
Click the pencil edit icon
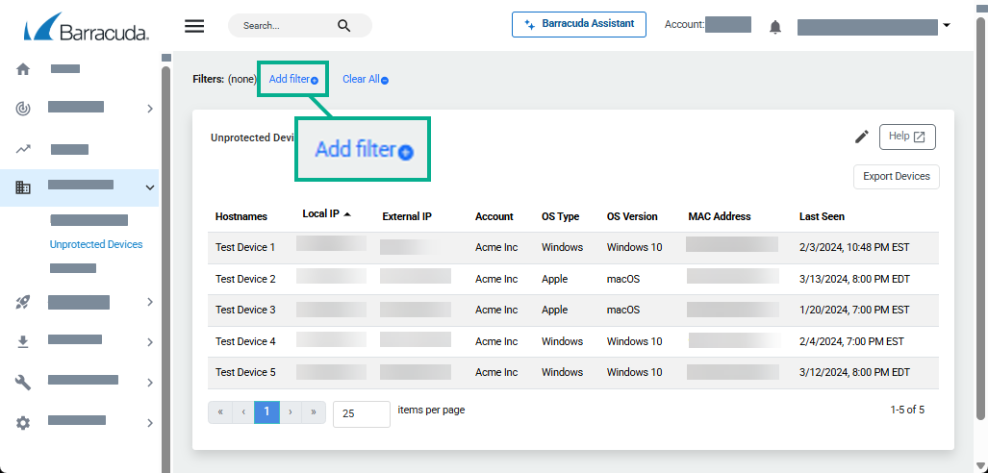pyautogui.click(x=862, y=137)
